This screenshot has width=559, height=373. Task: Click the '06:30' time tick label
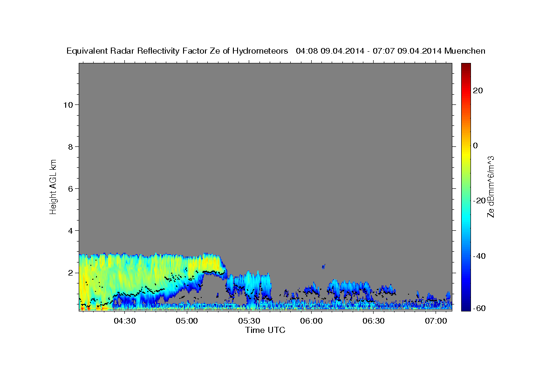tap(374, 321)
